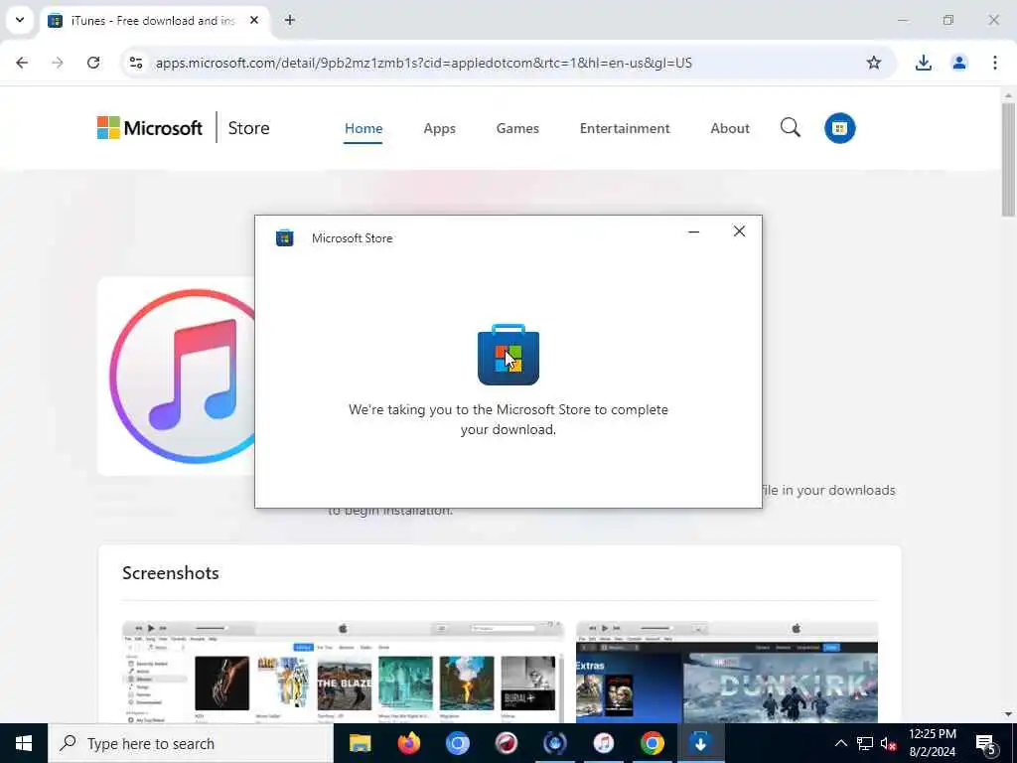Click the blue Microsoft Store app button
Viewport: 1017px width, 763px height.
tap(840, 128)
